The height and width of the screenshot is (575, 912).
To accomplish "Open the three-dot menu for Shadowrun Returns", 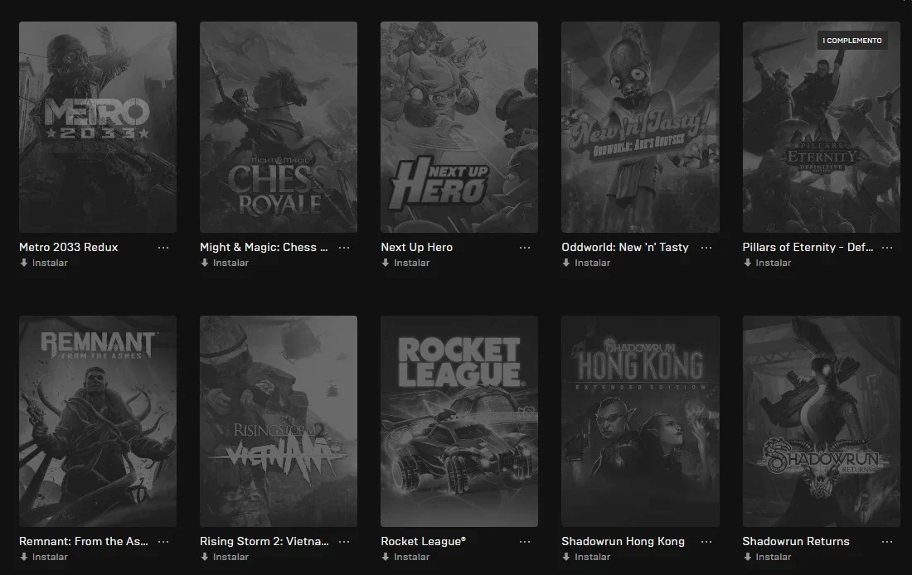I will 887,542.
